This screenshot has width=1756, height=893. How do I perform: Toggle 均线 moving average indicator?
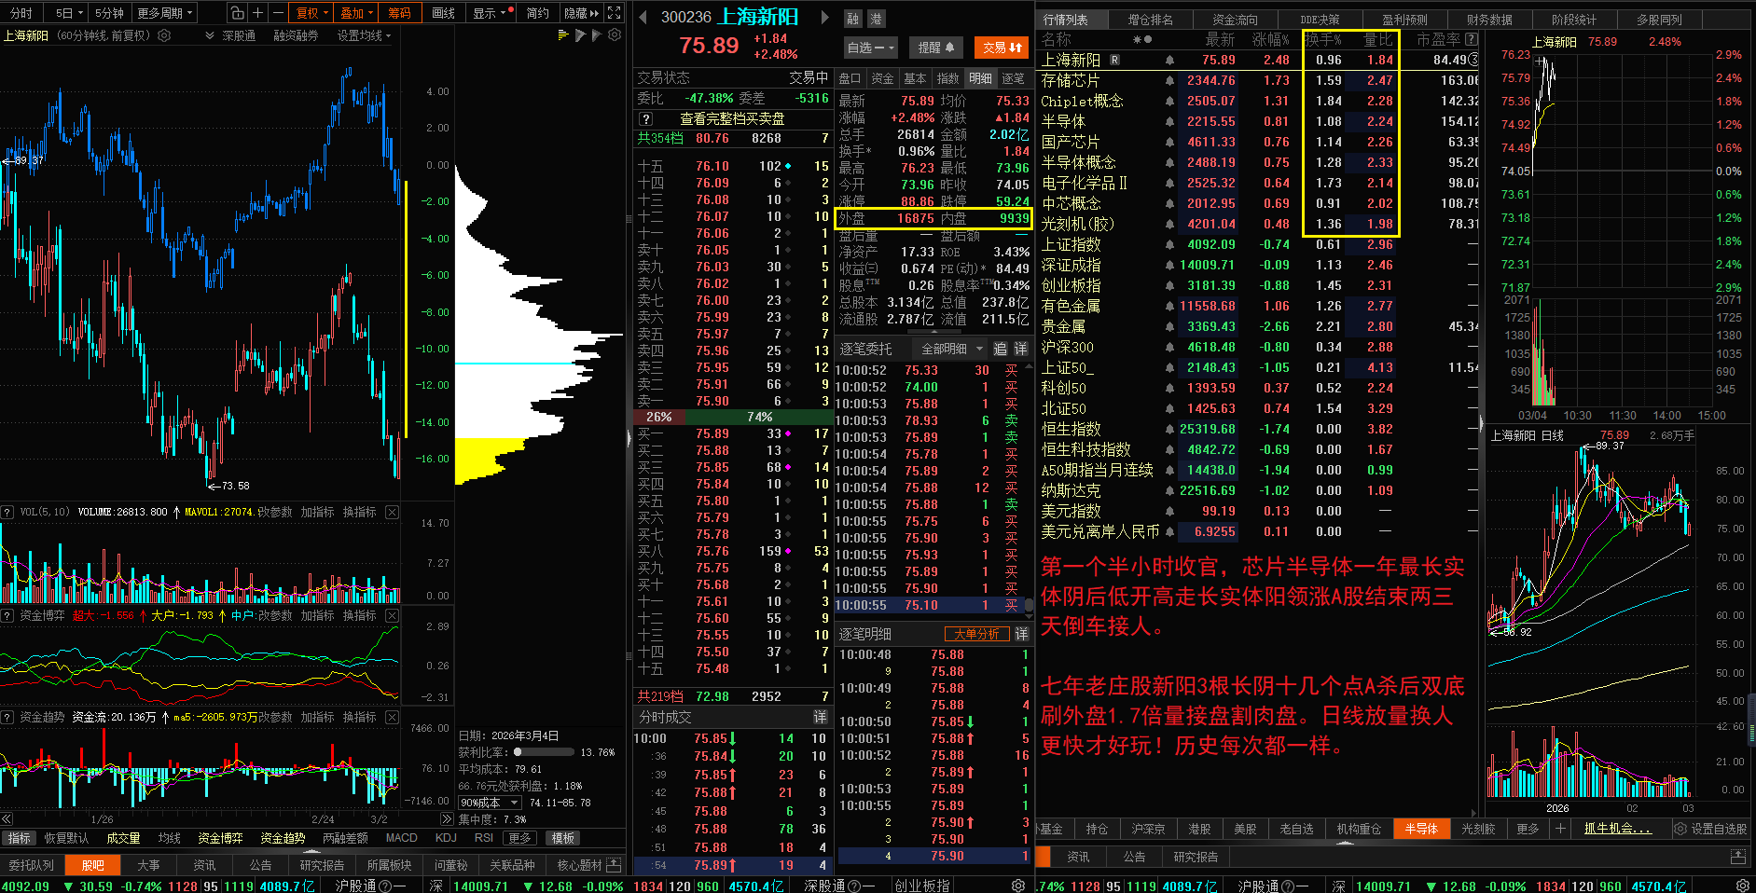pos(169,838)
